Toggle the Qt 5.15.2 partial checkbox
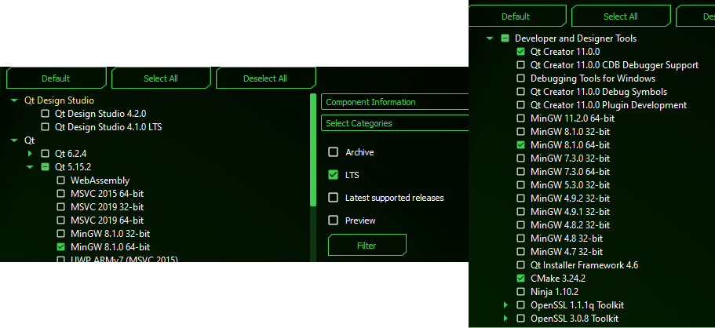Viewport: 715px width, 328px height. tap(46, 167)
